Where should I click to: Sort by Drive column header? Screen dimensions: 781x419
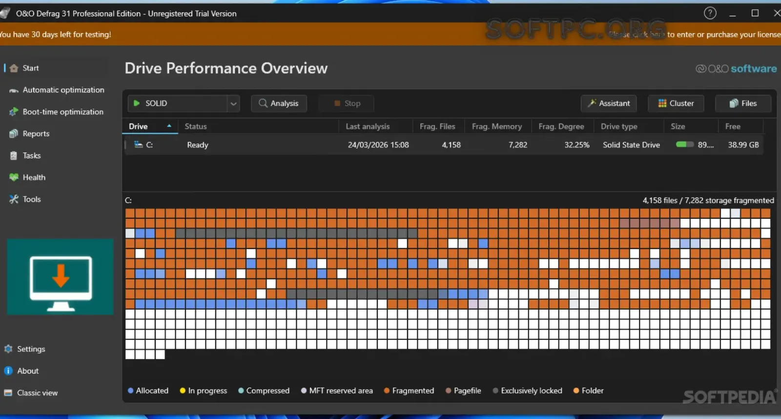[150, 126]
